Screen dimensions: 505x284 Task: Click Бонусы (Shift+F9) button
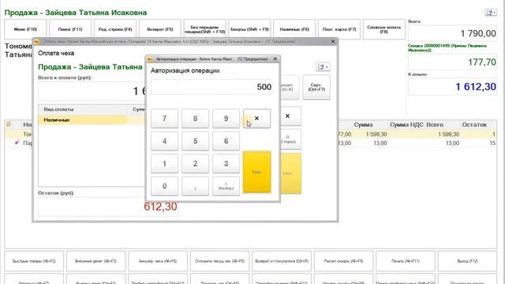249,29
